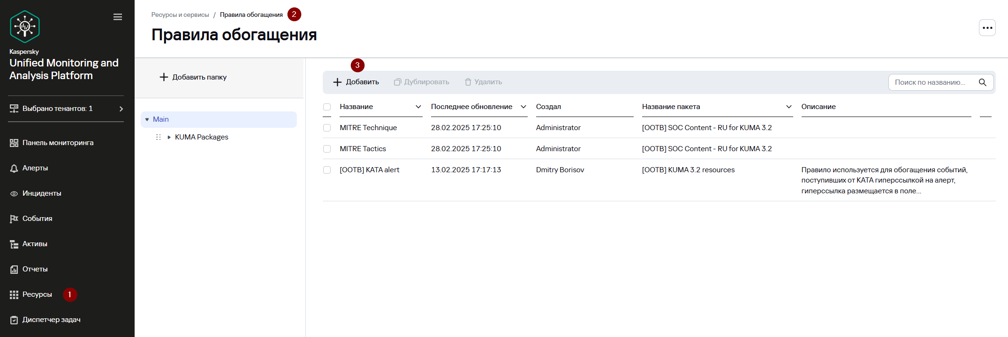Open the MITRE Technique enrichment rule
This screenshot has height=337, width=1008.
(x=368, y=128)
